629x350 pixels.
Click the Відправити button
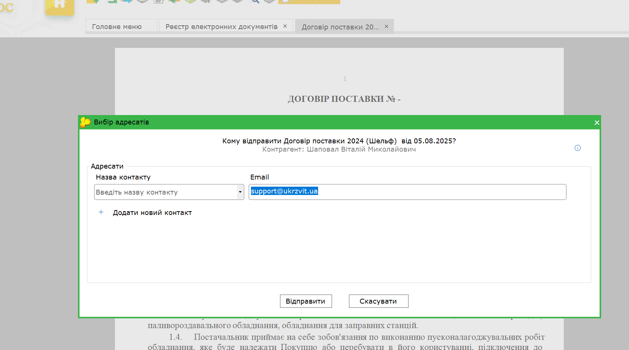click(x=306, y=301)
